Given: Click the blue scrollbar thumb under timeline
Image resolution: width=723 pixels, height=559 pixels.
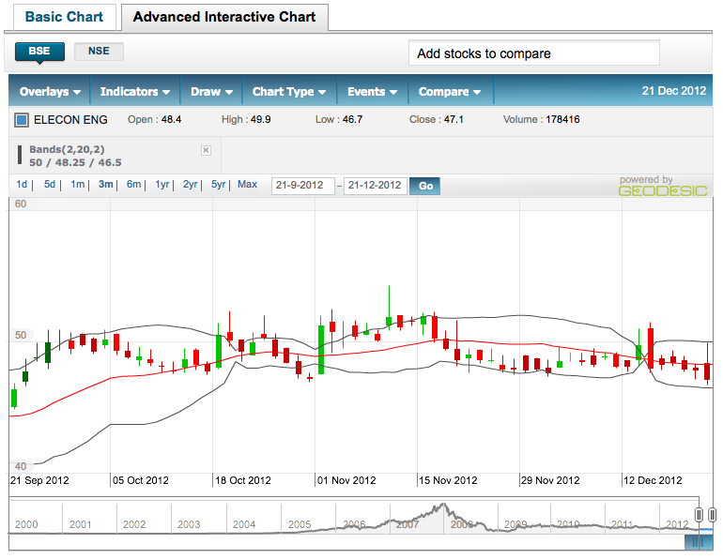Looking at the screenshot, I should (699, 543).
